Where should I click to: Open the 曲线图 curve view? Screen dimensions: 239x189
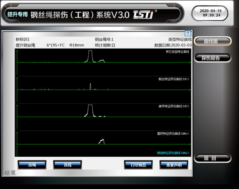[213, 41]
